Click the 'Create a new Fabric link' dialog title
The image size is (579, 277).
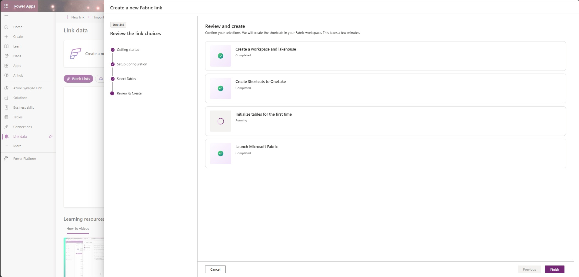[136, 8]
